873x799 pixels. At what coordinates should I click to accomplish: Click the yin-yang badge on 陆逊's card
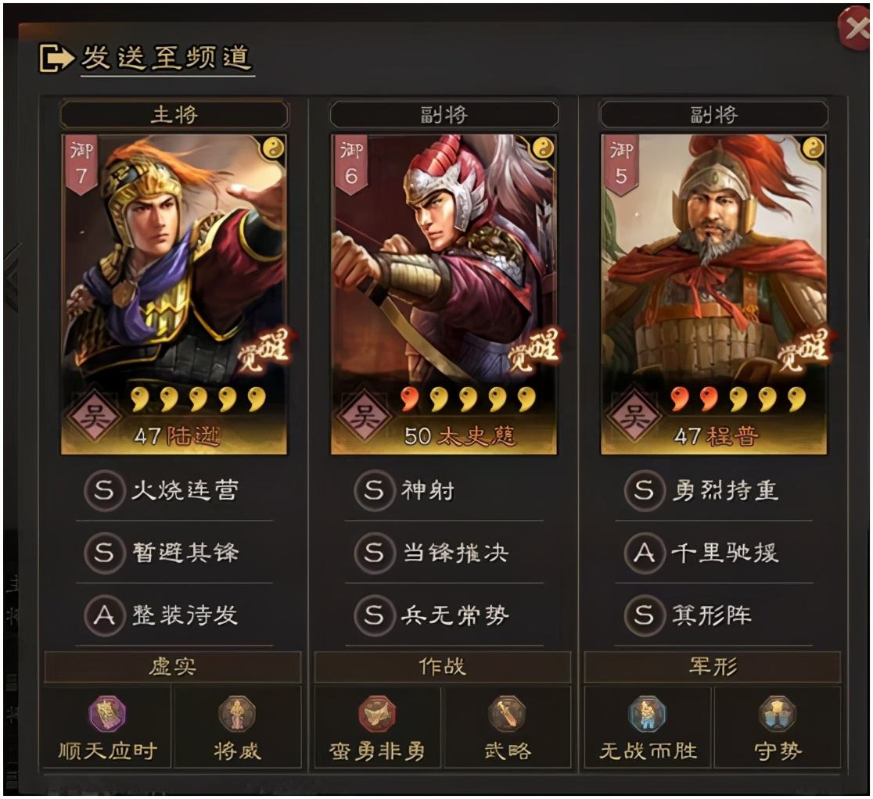(x=272, y=148)
